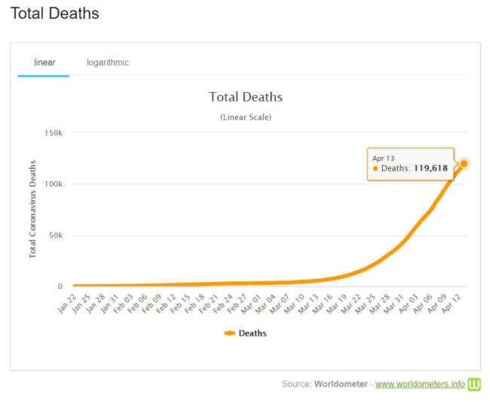Image resolution: width=490 pixels, height=402 pixels.
Task: Click the green Worldometer W logo icon
Action: pyautogui.click(x=474, y=384)
